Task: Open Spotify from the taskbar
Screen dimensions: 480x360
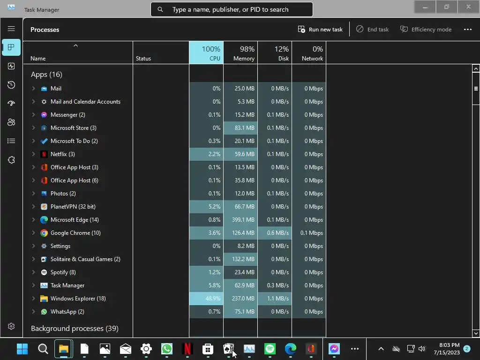Action: tap(270, 349)
